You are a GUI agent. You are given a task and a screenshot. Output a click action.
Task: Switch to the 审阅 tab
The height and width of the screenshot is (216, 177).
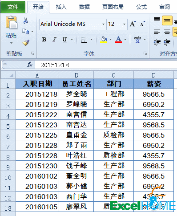click(165, 7)
